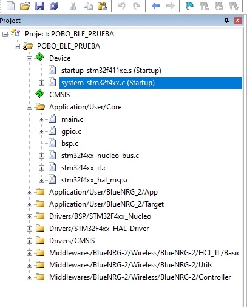
Task: Select the Device component label
Action: pos(60,58)
